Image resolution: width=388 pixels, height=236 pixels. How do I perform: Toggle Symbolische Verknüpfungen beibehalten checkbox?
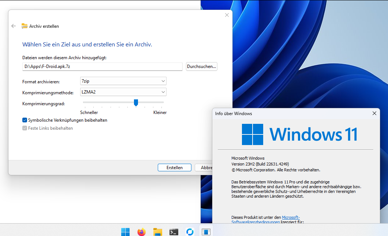point(25,120)
